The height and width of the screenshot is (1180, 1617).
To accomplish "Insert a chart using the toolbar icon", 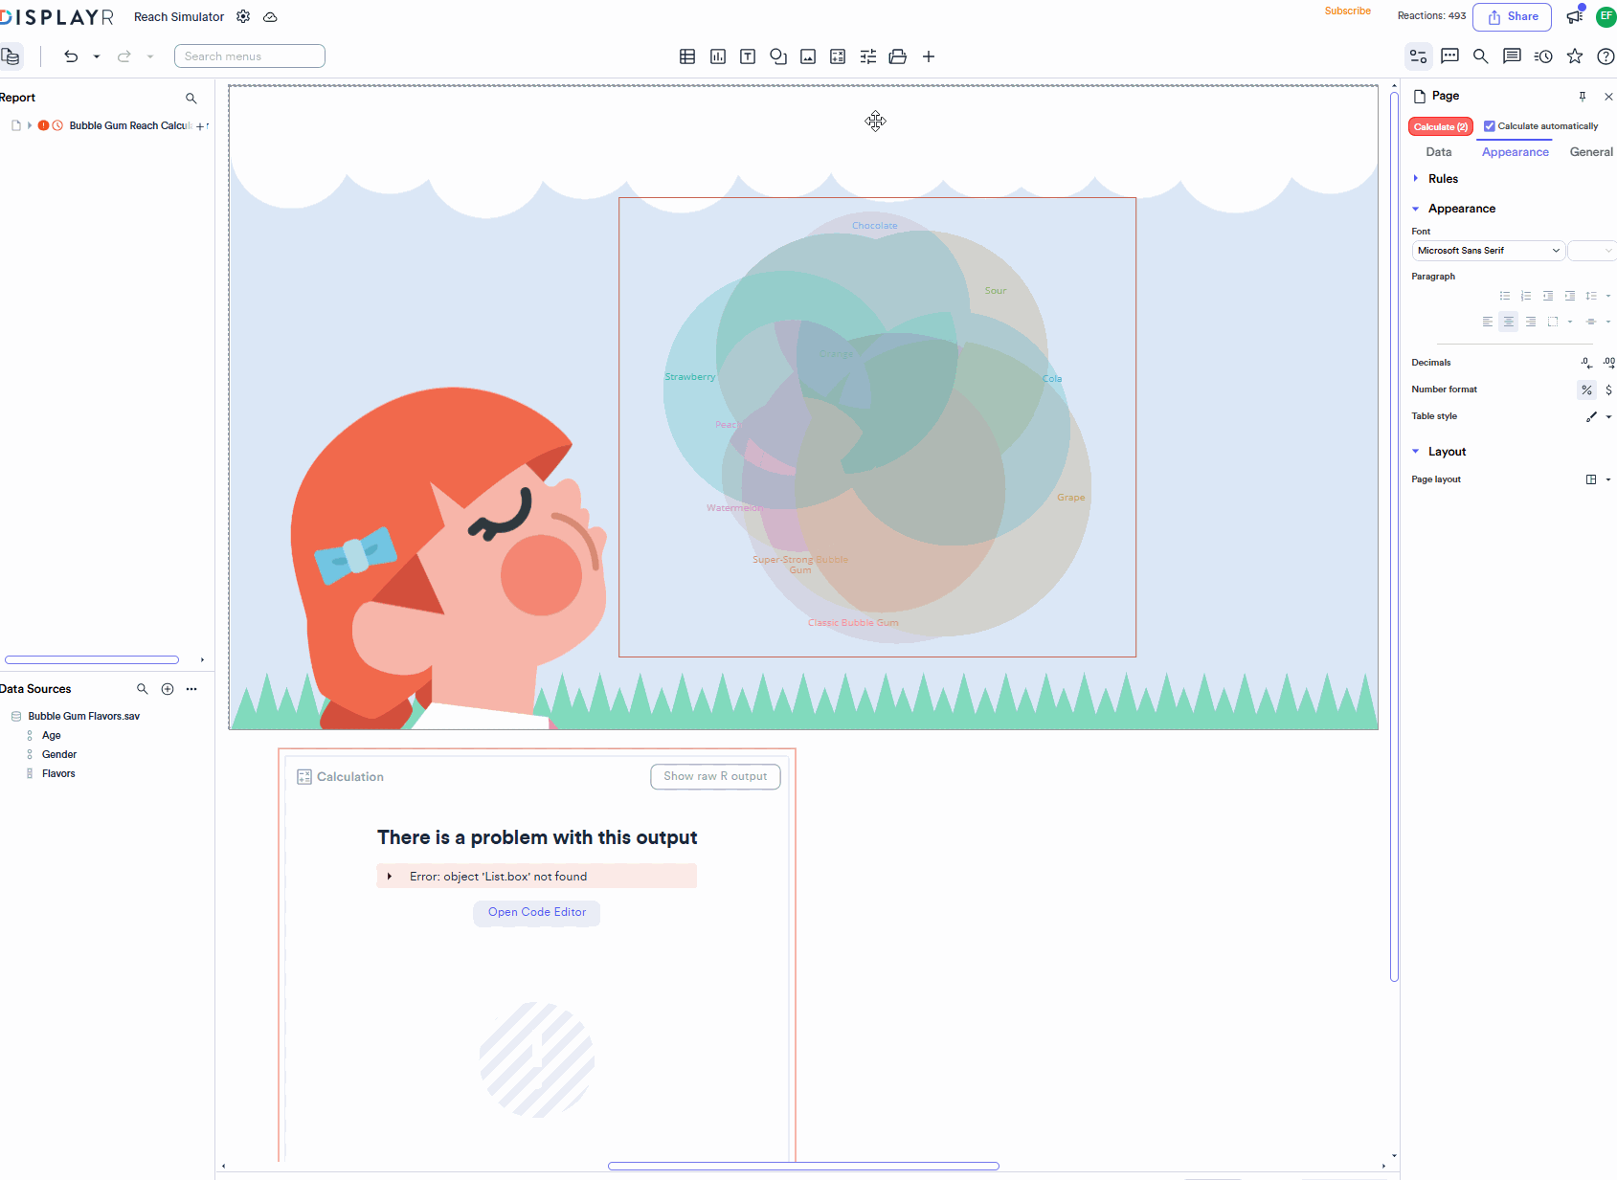I will click(x=717, y=56).
